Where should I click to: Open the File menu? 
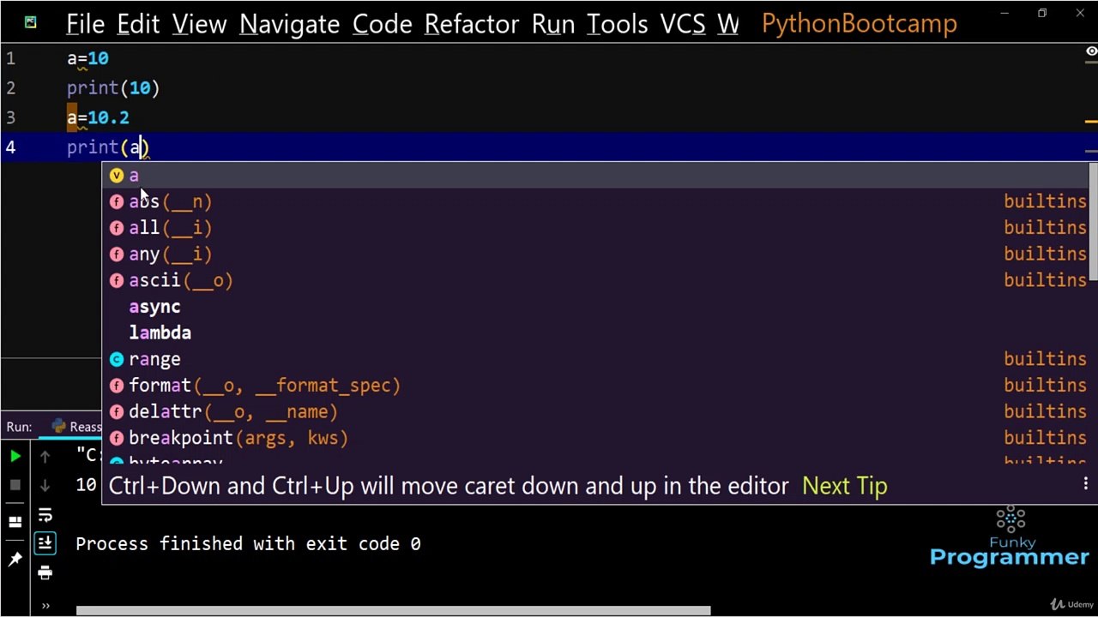point(85,24)
